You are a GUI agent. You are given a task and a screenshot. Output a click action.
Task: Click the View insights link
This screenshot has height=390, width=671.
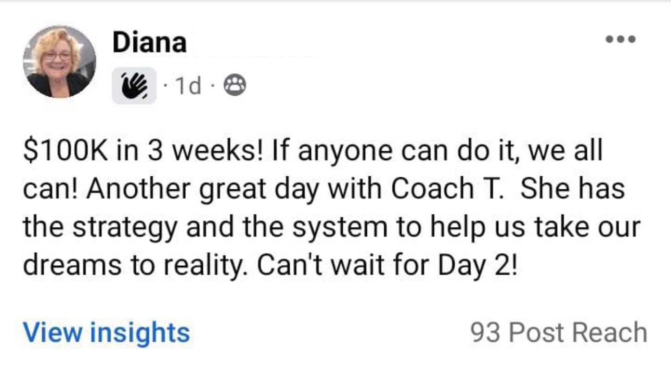106,332
